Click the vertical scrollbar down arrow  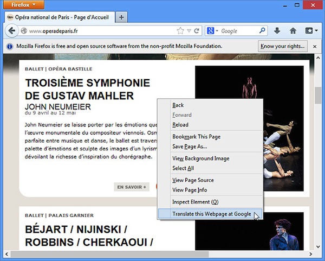(318, 247)
